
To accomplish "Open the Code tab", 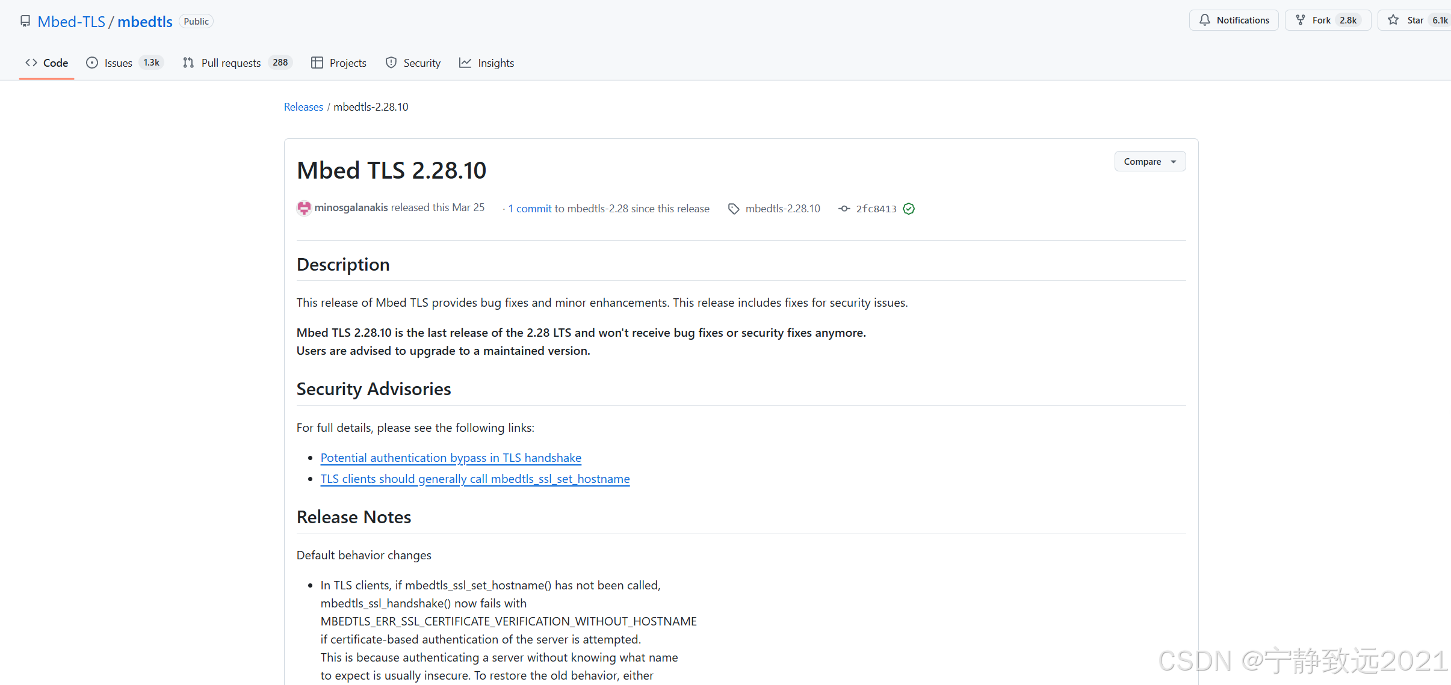I will 46,63.
